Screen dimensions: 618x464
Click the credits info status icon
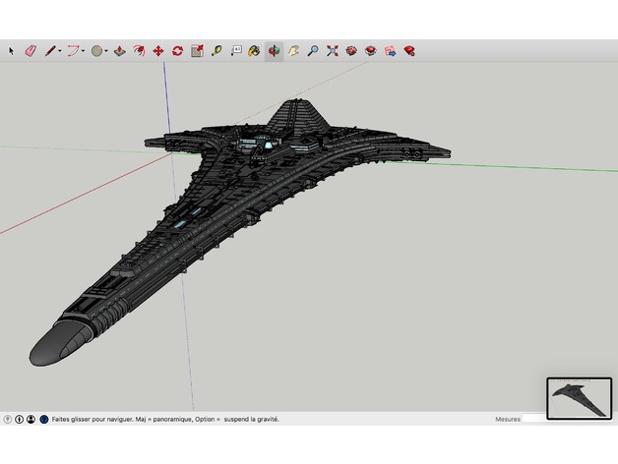(19, 420)
